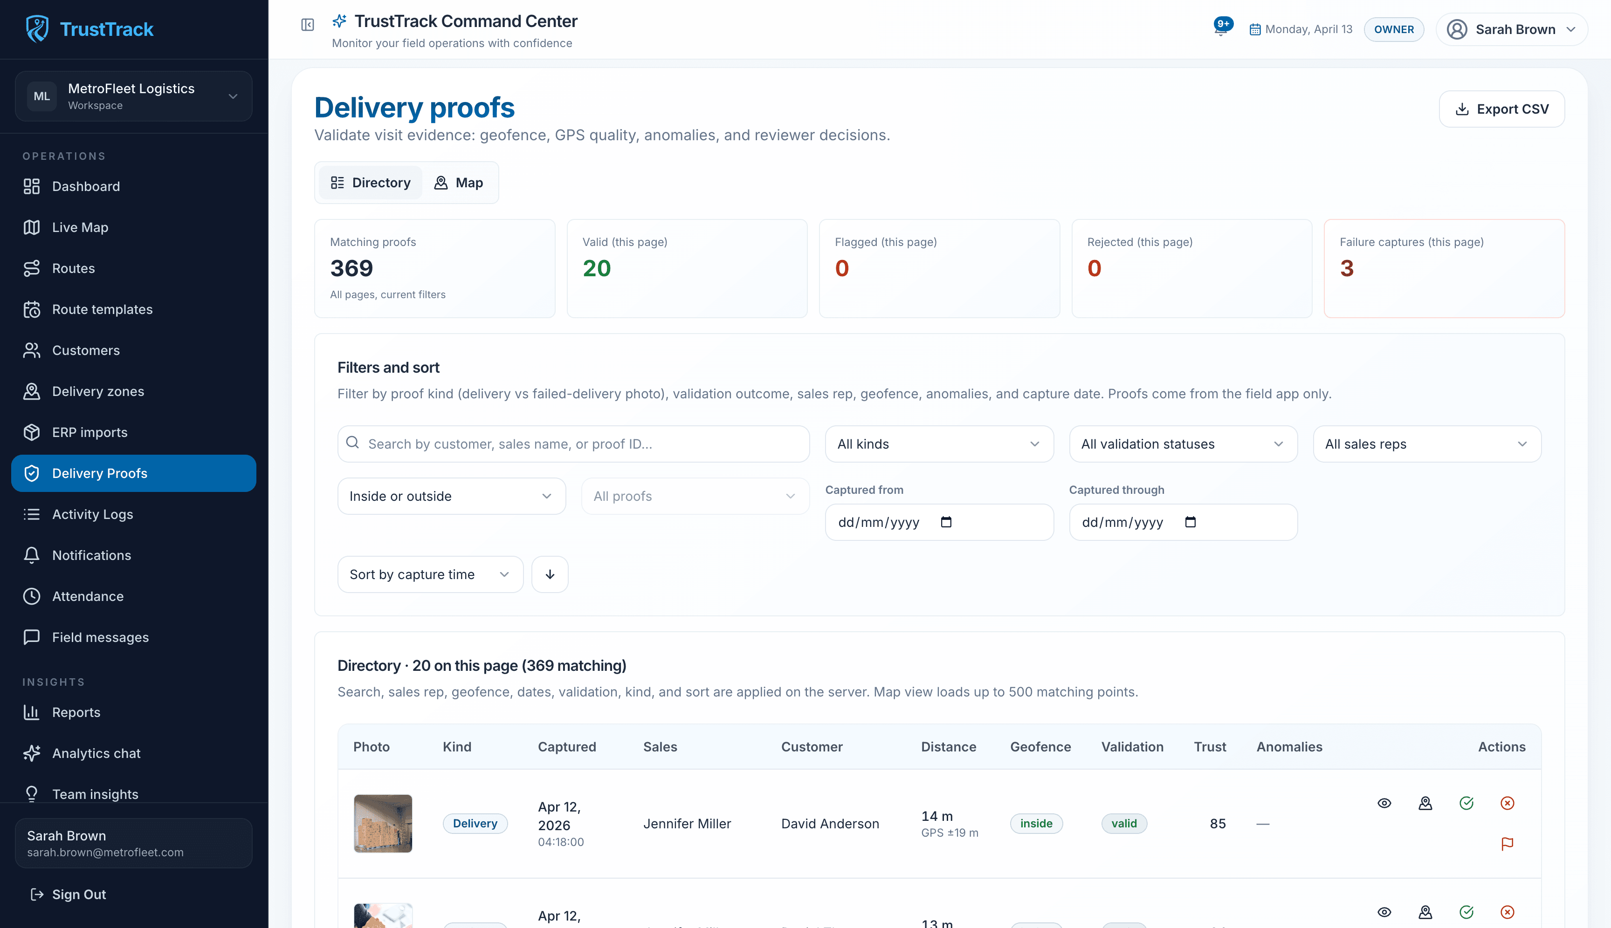Switch to the Directory tab
The height and width of the screenshot is (928, 1611).
tap(371, 183)
